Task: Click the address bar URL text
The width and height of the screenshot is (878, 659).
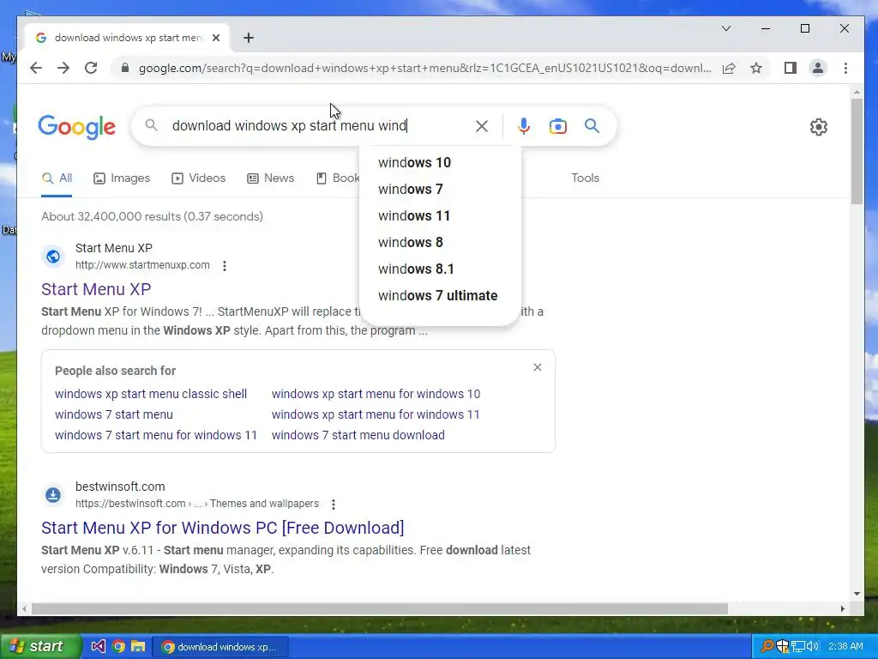Action: tap(425, 69)
